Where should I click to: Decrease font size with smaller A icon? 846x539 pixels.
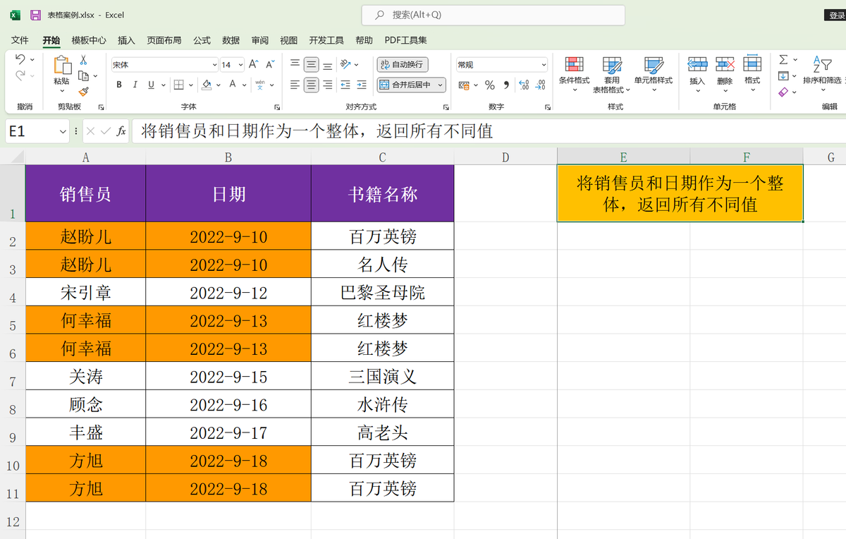click(x=270, y=64)
